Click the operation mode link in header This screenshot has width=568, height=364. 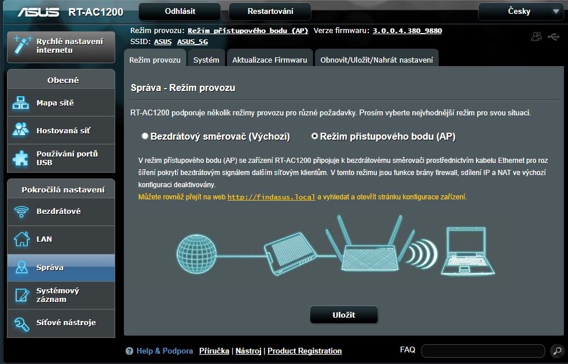click(x=248, y=31)
